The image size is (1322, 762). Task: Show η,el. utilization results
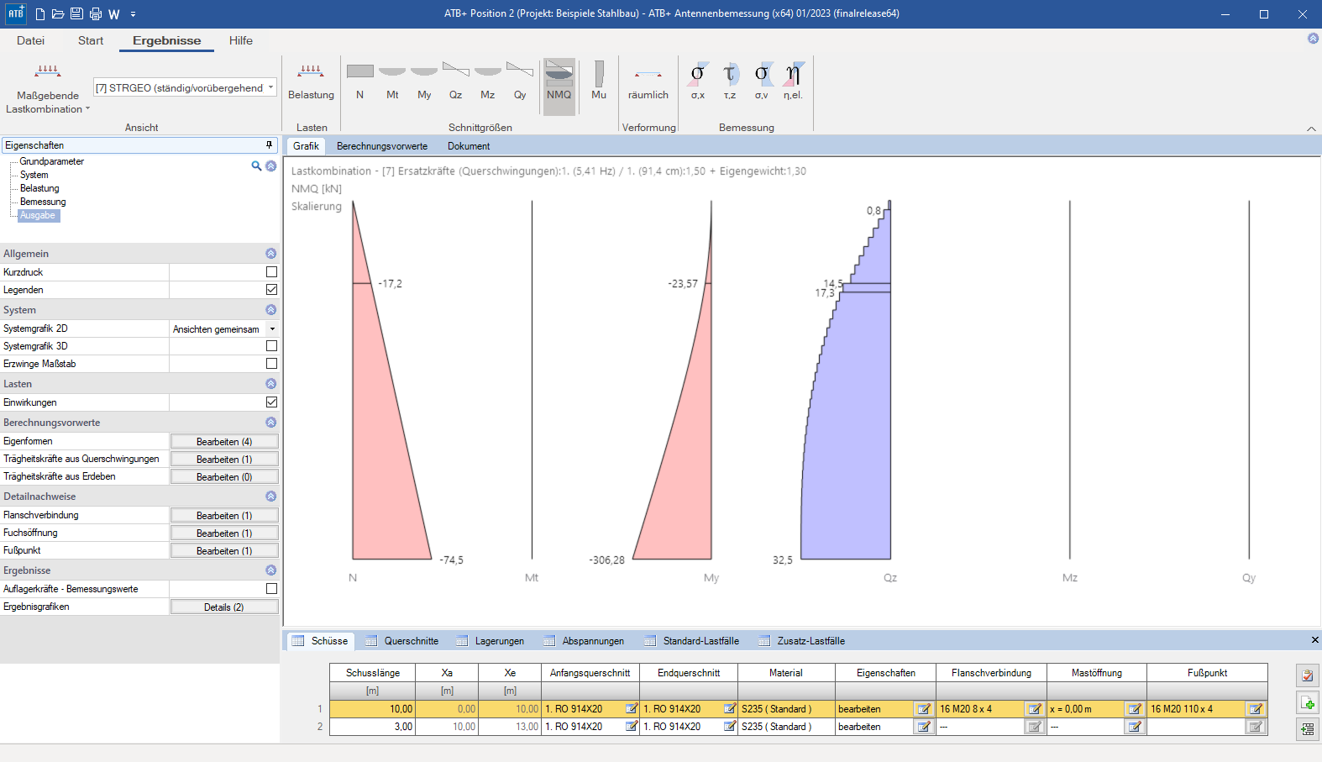(x=793, y=81)
